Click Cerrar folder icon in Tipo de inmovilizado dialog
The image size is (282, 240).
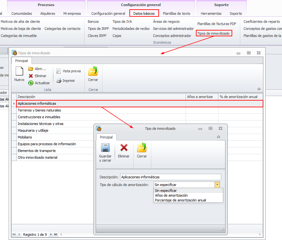[x=142, y=147]
